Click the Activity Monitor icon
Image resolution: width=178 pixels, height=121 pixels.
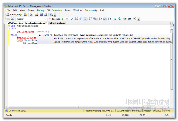(x=51, y=15)
